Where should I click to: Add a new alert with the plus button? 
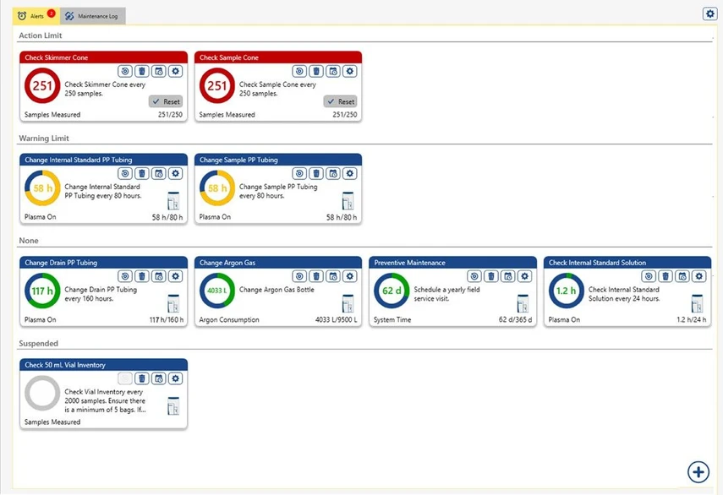[698, 471]
